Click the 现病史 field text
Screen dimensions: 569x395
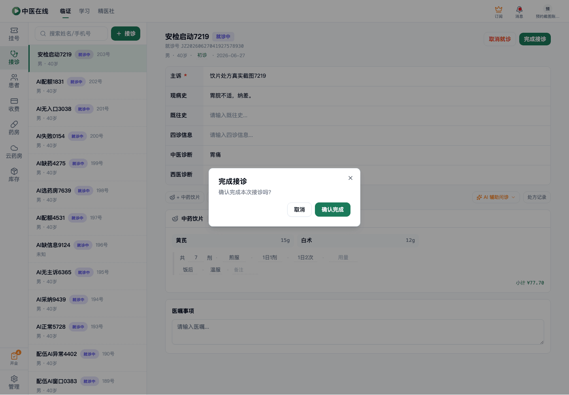[231, 95]
